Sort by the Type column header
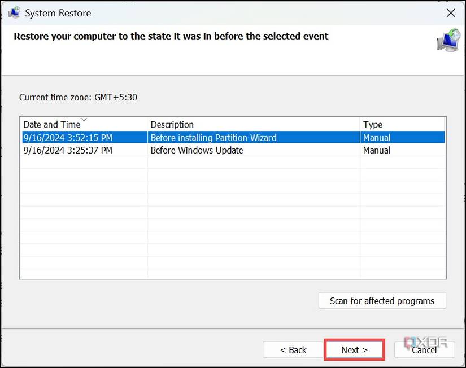 402,124
